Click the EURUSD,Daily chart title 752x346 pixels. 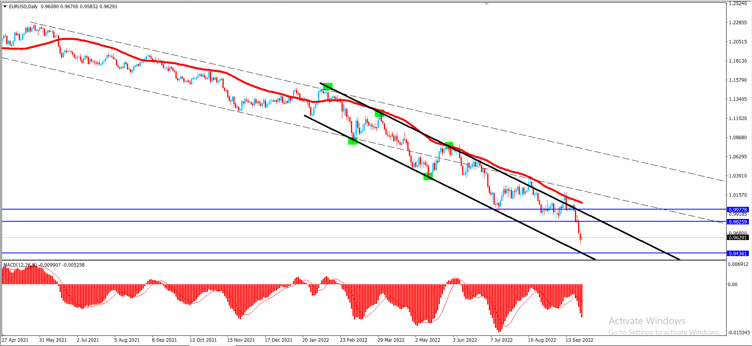pyautogui.click(x=23, y=6)
